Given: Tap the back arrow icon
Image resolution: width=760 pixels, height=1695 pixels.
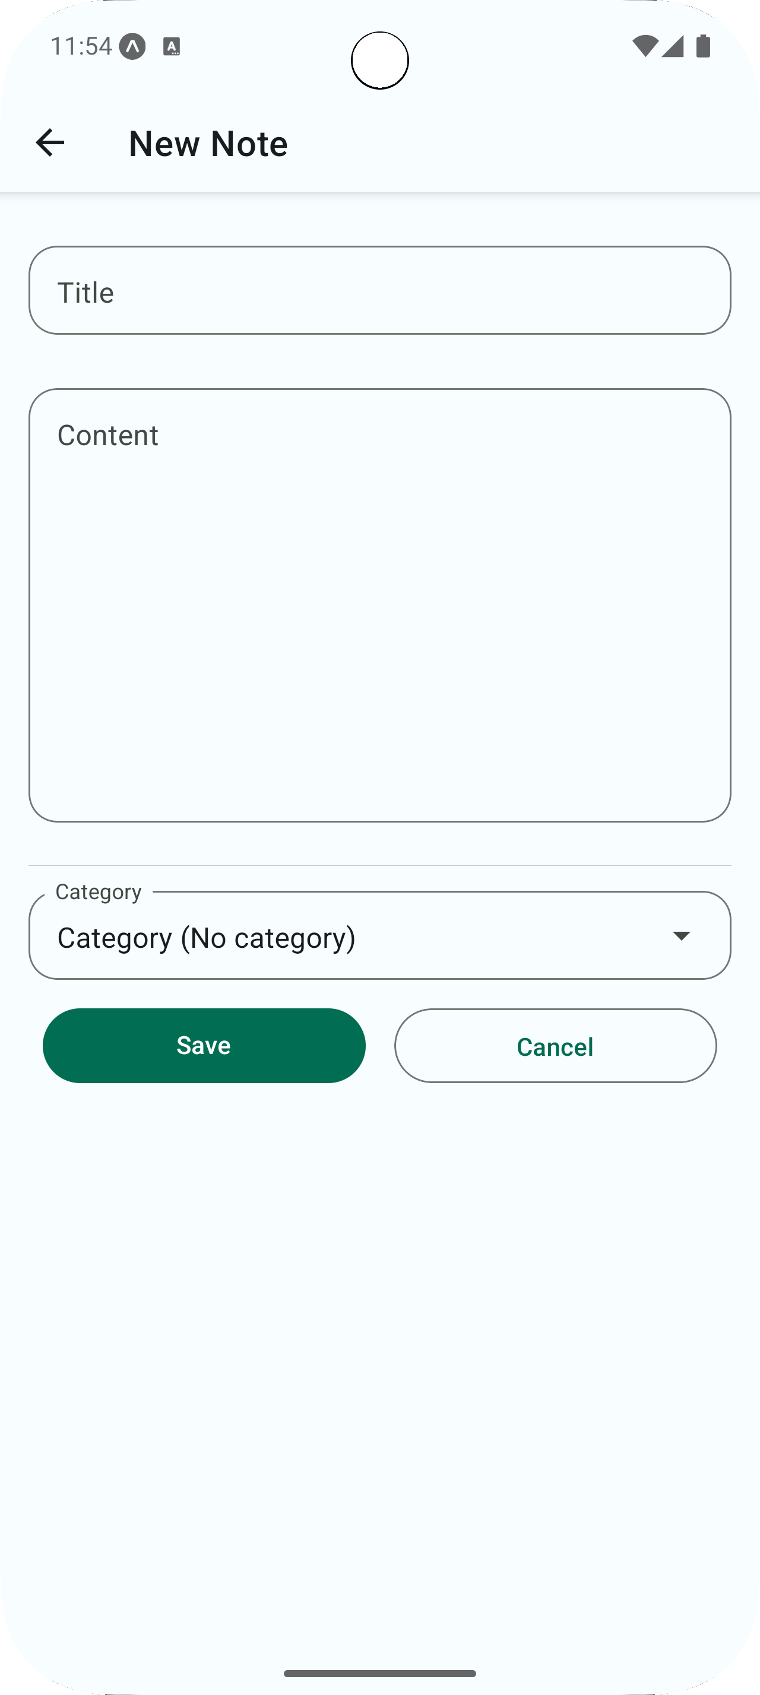Looking at the screenshot, I should [50, 143].
